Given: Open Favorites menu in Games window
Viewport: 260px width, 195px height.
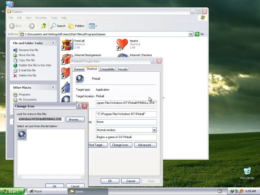Looking at the screenshot, I should pyautogui.click(x=41, y=18).
